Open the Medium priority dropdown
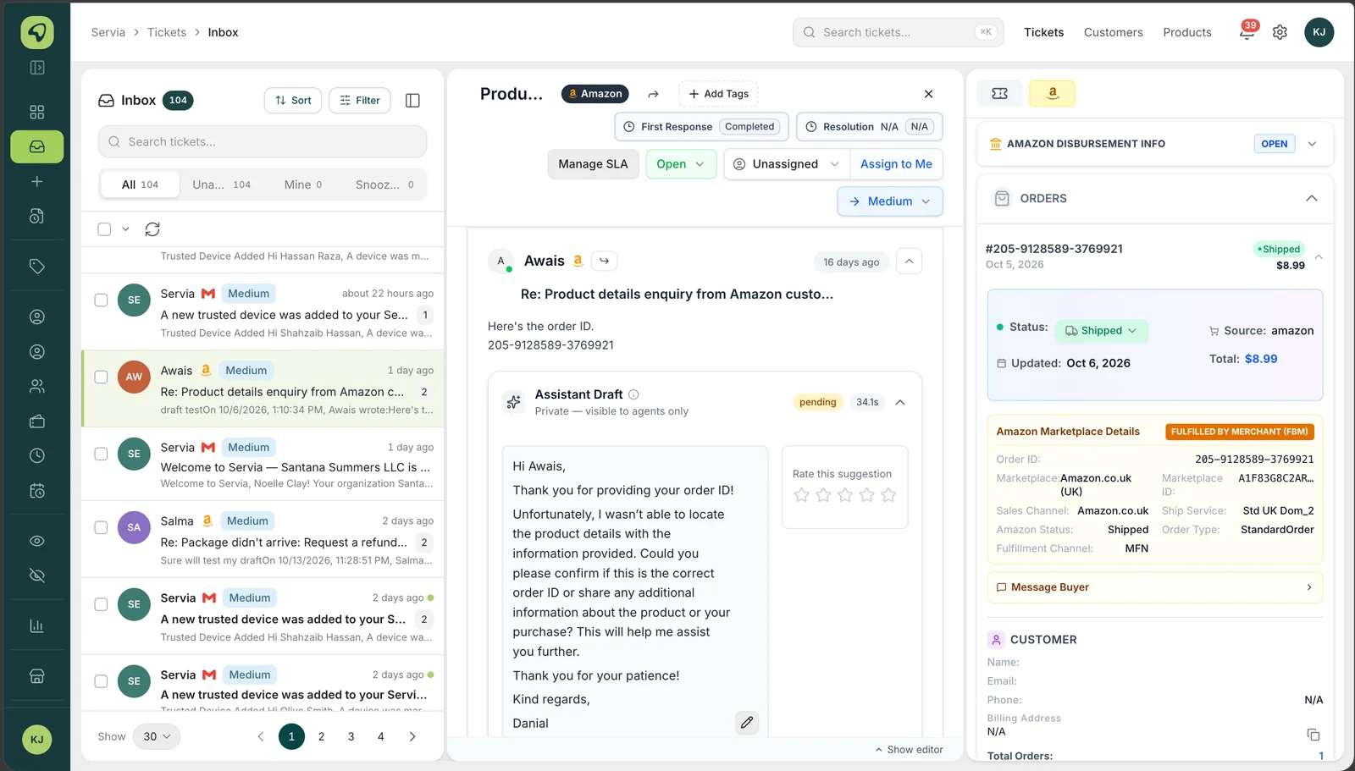 [889, 201]
